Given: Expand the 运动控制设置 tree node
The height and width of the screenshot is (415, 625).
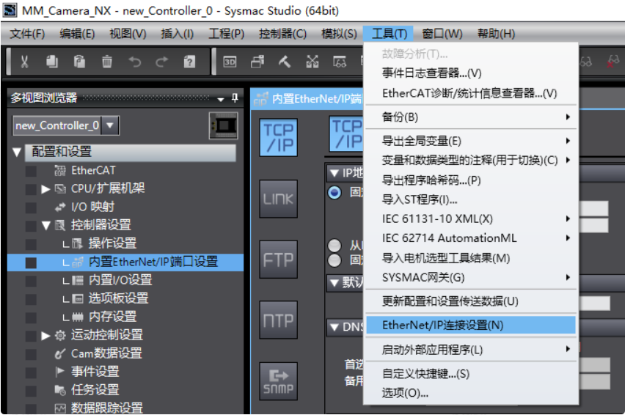Looking at the screenshot, I should point(45,335).
